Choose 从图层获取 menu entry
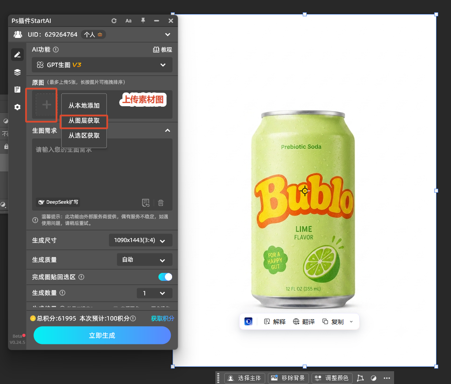Image resolution: width=451 pixels, height=384 pixels. click(84, 120)
